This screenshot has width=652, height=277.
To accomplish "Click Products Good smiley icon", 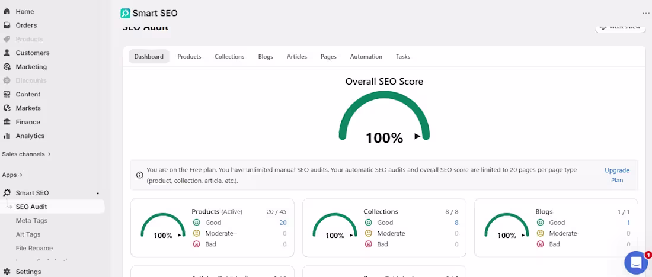I will pos(197,223).
